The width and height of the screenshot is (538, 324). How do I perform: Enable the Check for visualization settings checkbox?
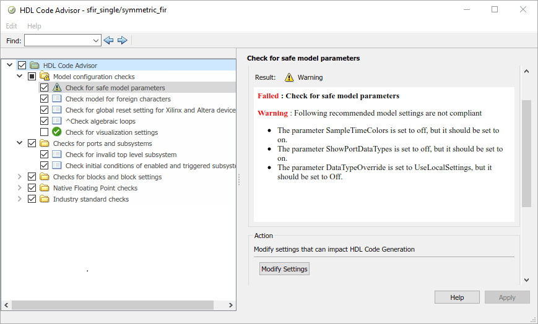click(44, 132)
